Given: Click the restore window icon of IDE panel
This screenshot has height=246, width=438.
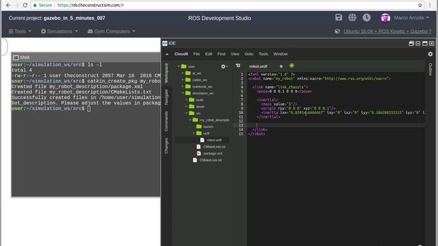Looking at the screenshot, I should point(411,44).
